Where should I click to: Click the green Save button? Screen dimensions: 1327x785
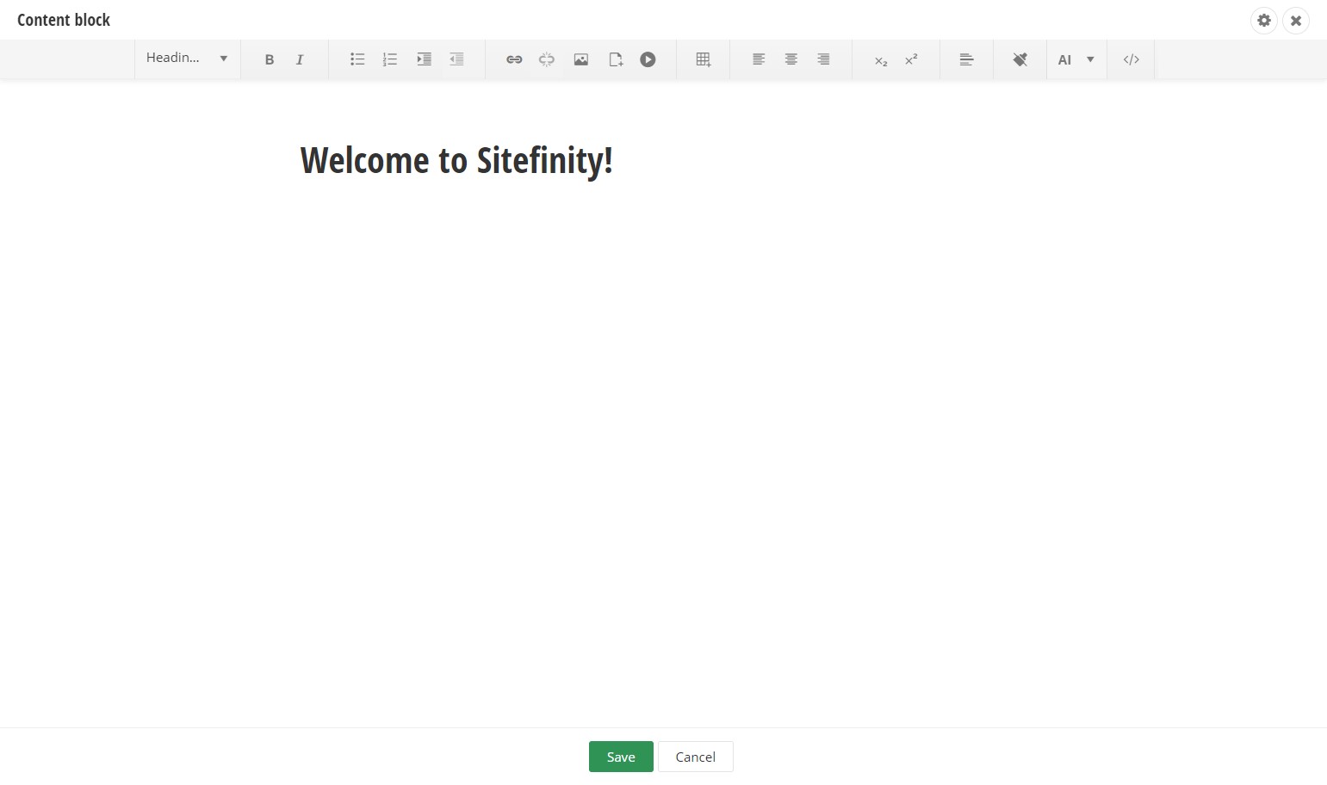(x=621, y=757)
